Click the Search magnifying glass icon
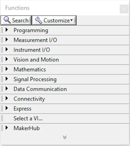This screenshot has height=146, width=130. [7, 20]
